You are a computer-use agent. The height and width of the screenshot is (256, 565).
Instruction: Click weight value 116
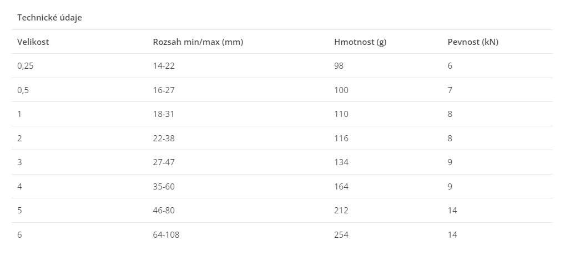341,138
